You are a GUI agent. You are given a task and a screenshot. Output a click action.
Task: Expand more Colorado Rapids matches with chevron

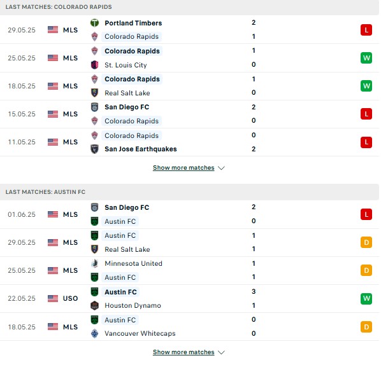click(x=221, y=168)
